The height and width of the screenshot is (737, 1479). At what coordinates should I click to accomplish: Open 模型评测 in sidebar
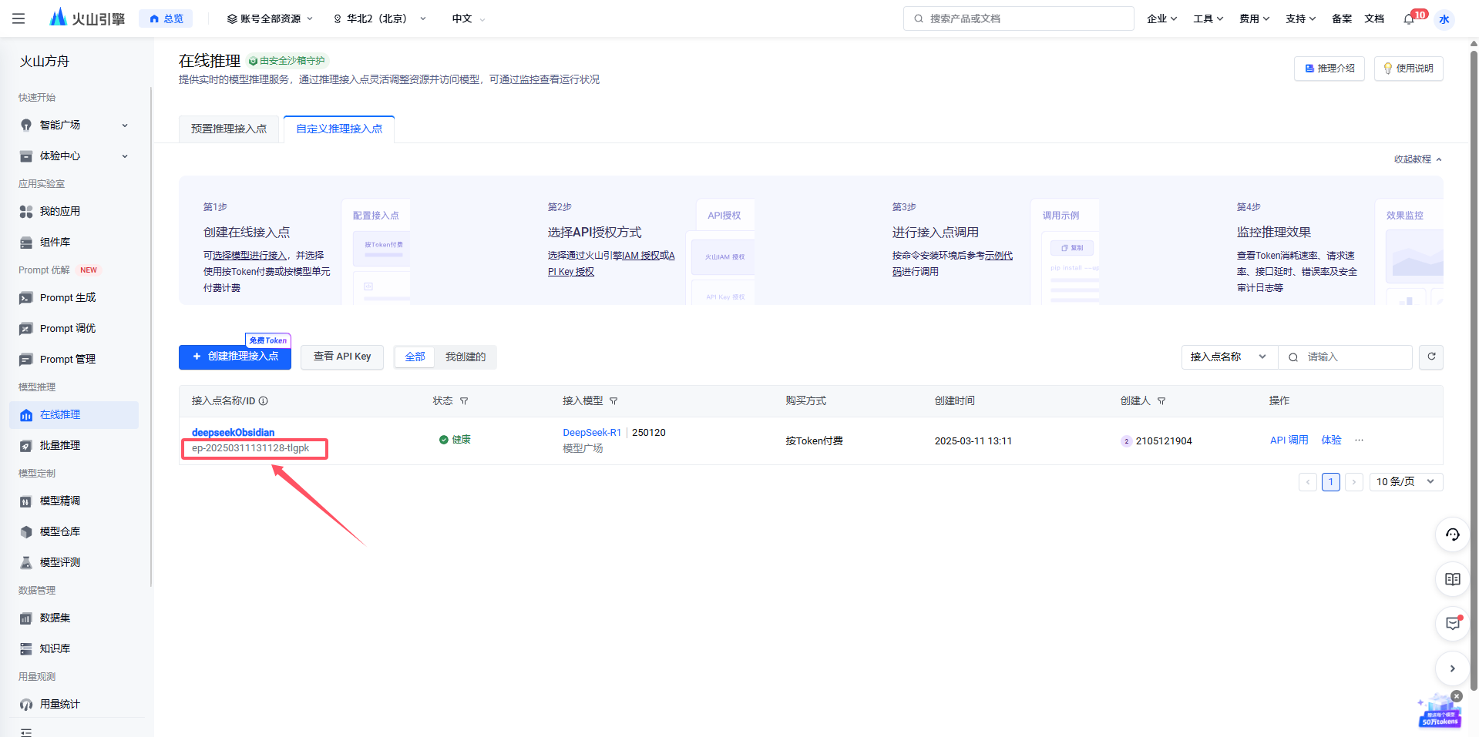pos(74,562)
